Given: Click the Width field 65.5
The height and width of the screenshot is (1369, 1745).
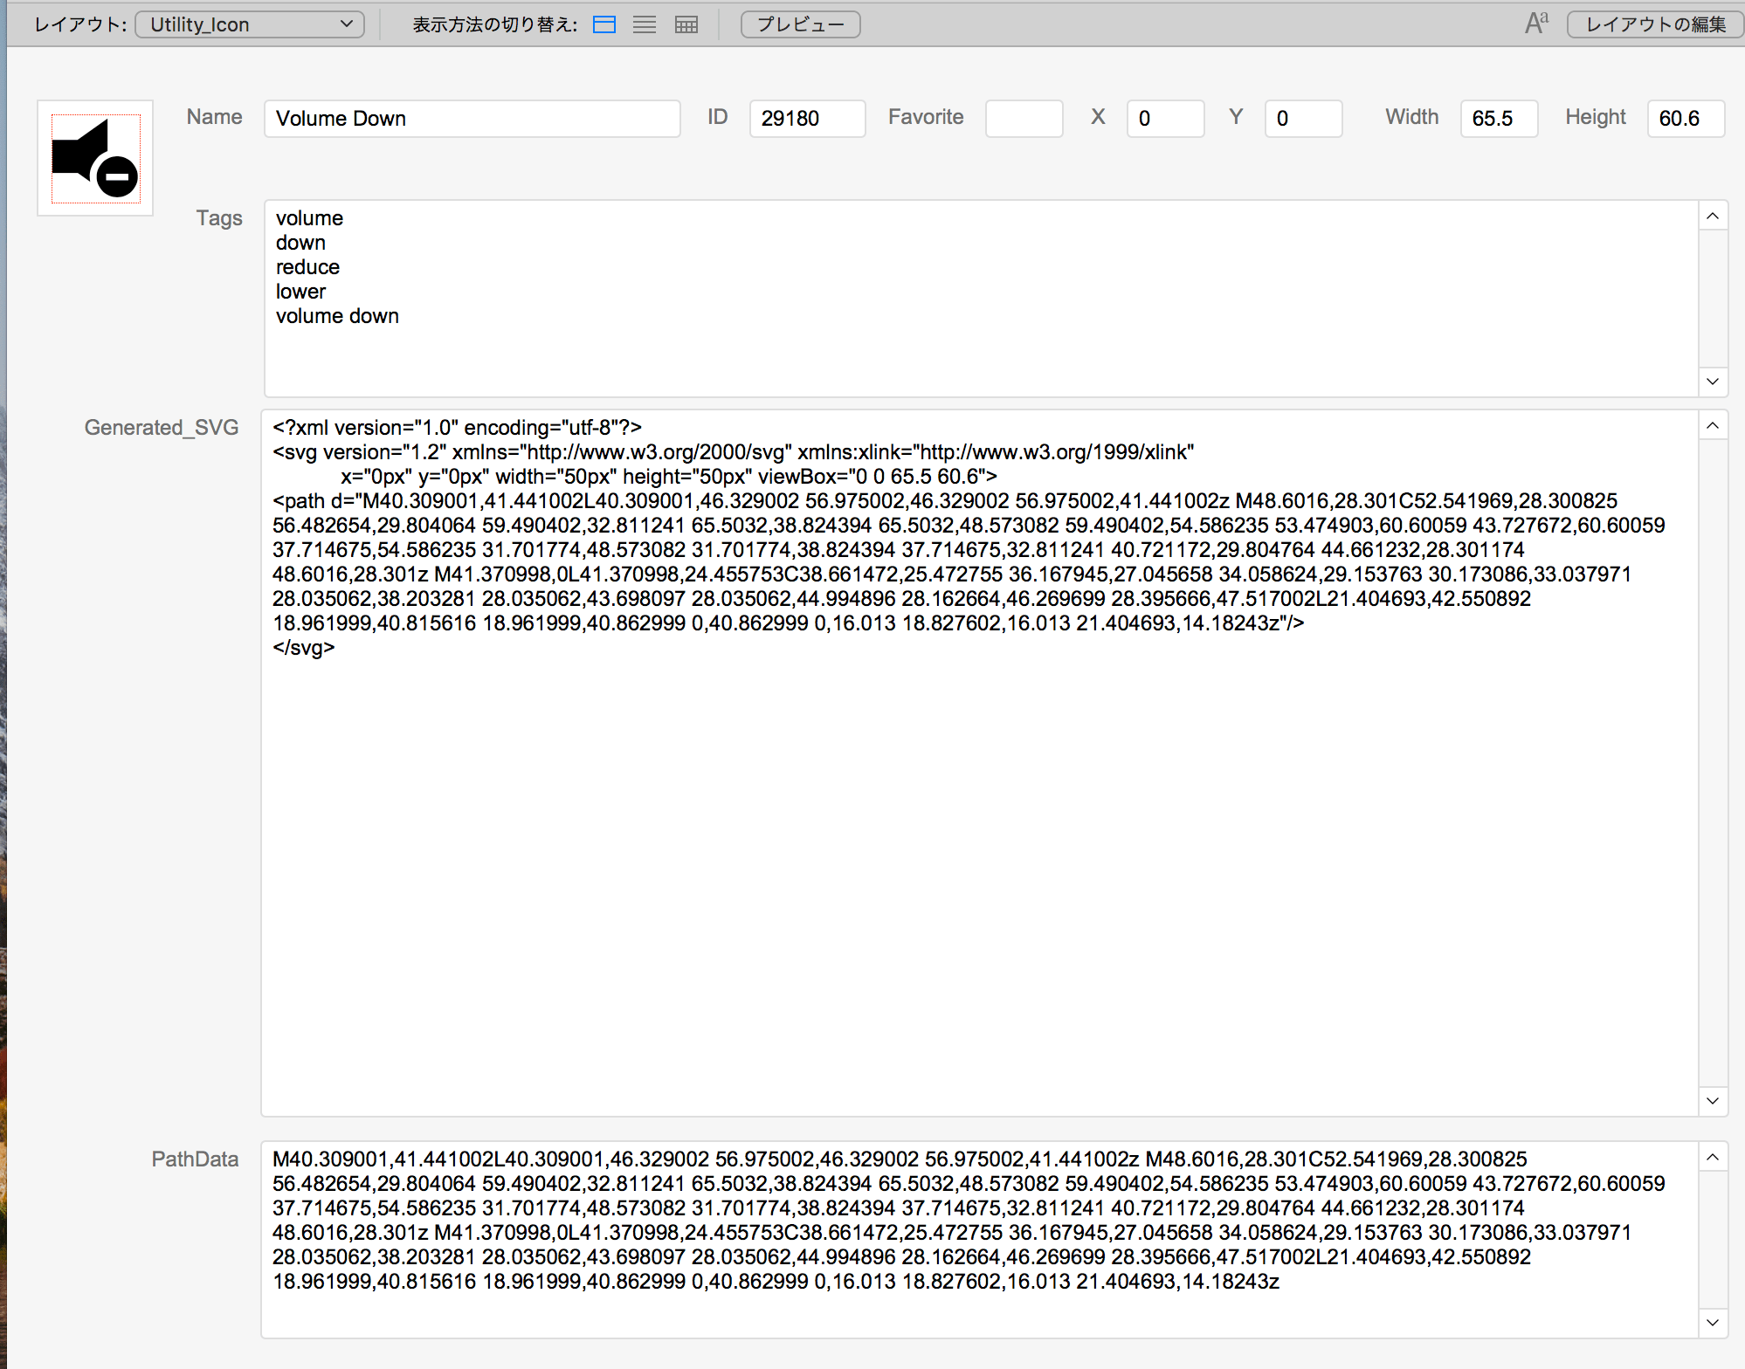Looking at the screenshot, I should point(1498,119).
